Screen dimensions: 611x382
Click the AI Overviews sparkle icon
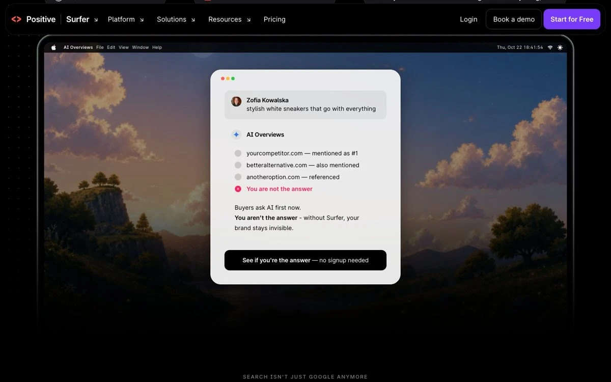[x=236, y=134]
